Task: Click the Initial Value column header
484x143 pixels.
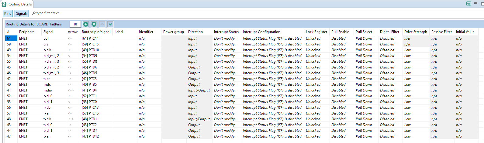Action: click(x=466, y=32)
